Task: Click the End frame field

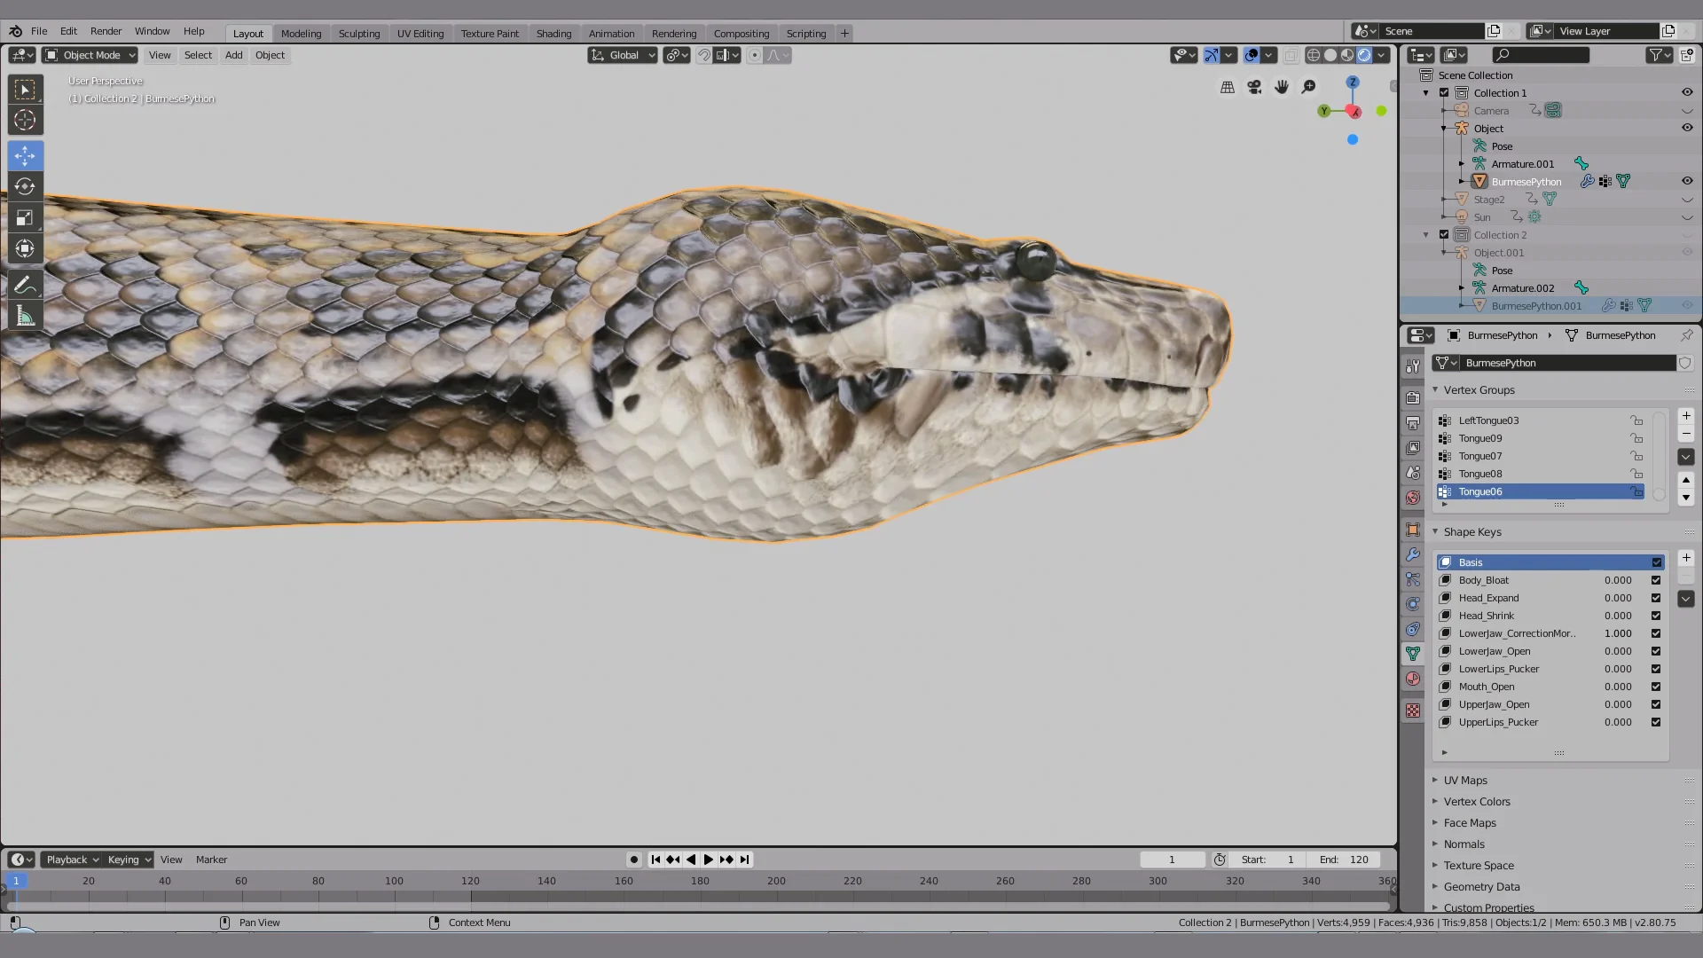Action: 1344,860
